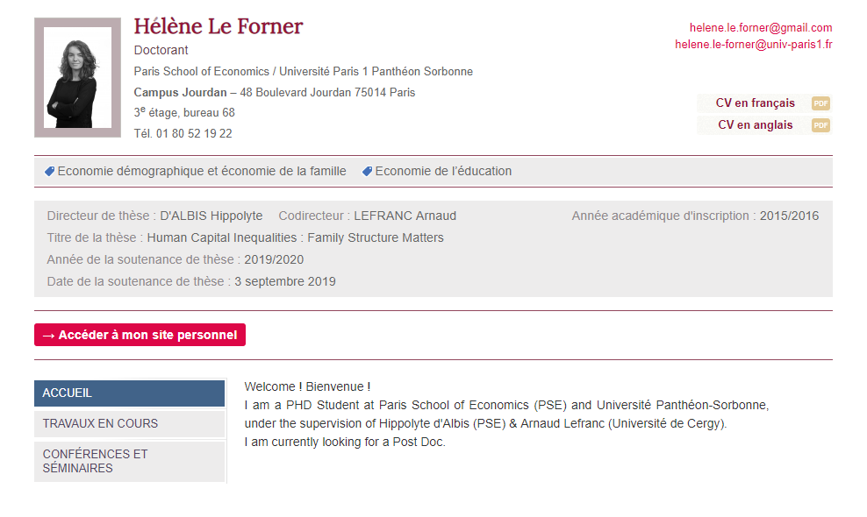Click the codirector name LEFRANC Arnaud
Screen dimensions: 867x517
click(x=405, y=216)
